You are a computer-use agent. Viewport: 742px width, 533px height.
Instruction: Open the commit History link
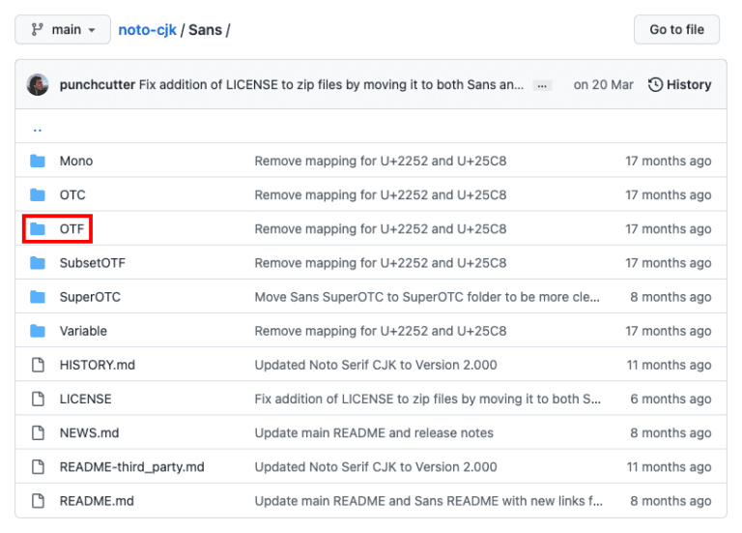click(x=679, y=84)
